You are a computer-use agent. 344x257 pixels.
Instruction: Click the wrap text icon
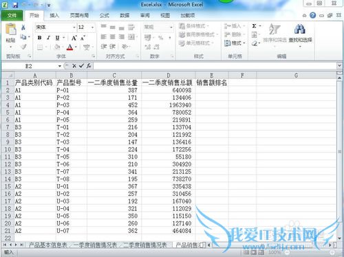(131, 27)
